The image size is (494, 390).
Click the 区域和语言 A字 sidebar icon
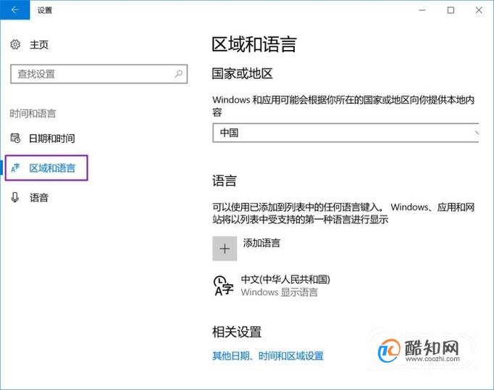[15, 168]
